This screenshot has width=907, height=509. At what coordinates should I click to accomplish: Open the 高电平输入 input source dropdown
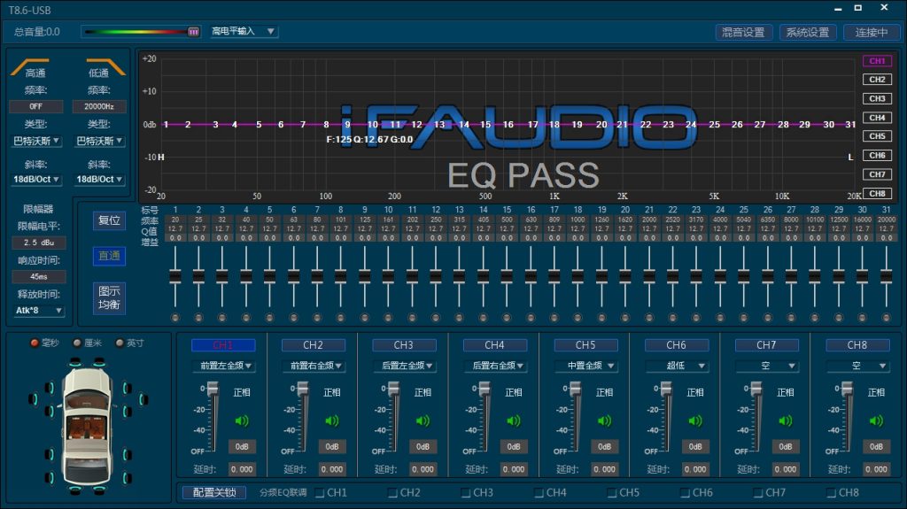pyautogui.click(x=243, y=31)
